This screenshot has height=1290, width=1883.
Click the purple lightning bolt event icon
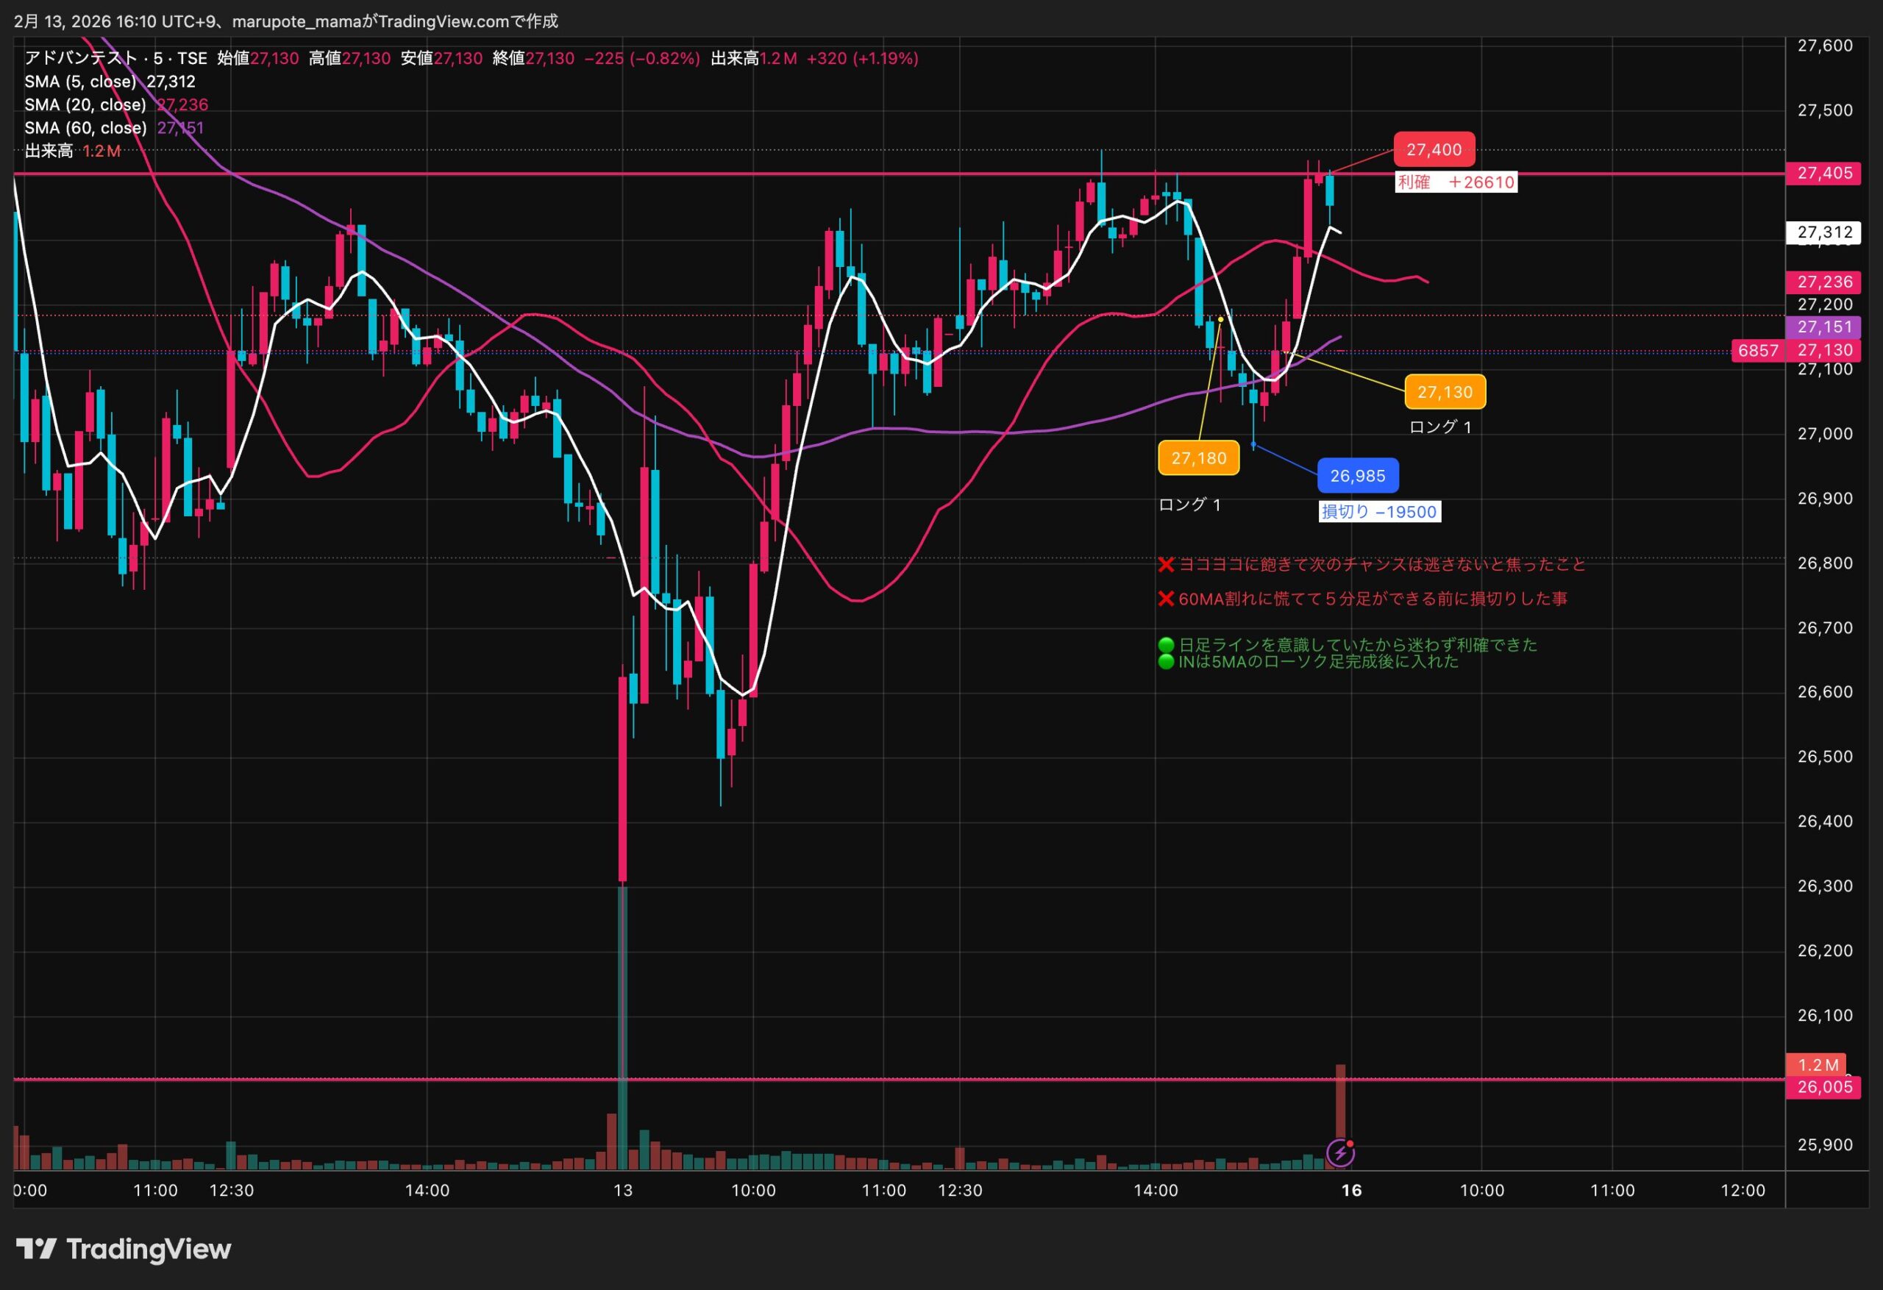[x=1340, y=1152]
